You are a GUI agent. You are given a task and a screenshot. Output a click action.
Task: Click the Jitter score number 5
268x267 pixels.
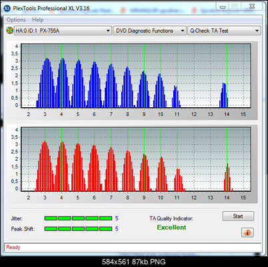pyautogui.click(x=117, y=218)
